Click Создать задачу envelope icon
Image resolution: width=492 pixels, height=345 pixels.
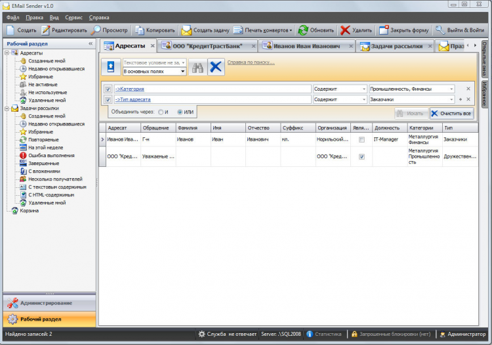[x=186, y=30]
